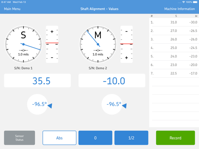The width and height of the screenshot is (199, 149).
Task: Click the M value -30.0 in the table
Action: pos(193,22)
